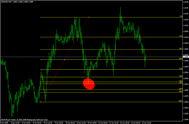This screenshot has height=124, width=189.
Task: Select the 0.0 Fibonacci level label
Action: (x=181, y=16)
